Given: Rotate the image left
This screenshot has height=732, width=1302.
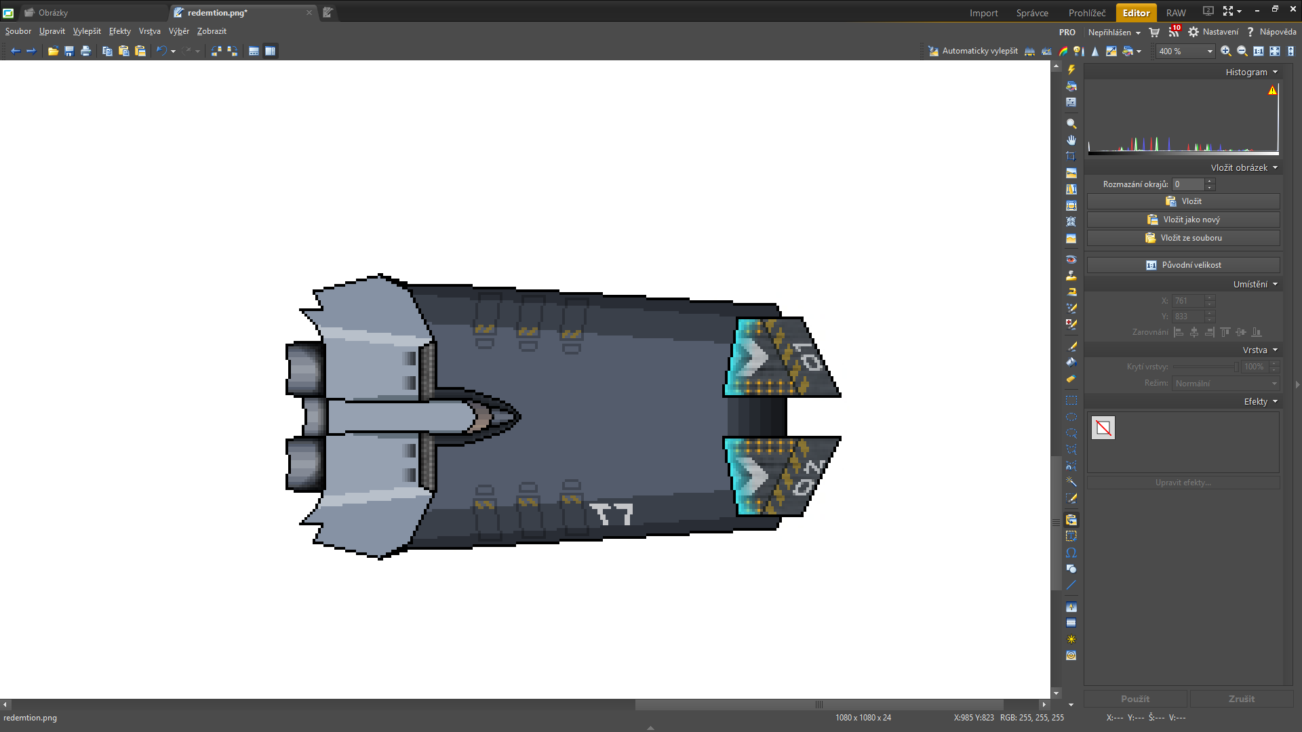Looking at the screenshot, I should (216, 51).
